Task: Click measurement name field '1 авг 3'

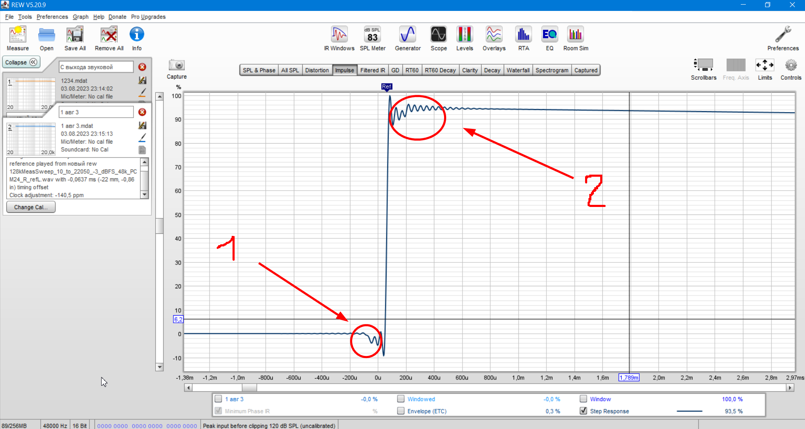Action: click(x=96, y=112)
